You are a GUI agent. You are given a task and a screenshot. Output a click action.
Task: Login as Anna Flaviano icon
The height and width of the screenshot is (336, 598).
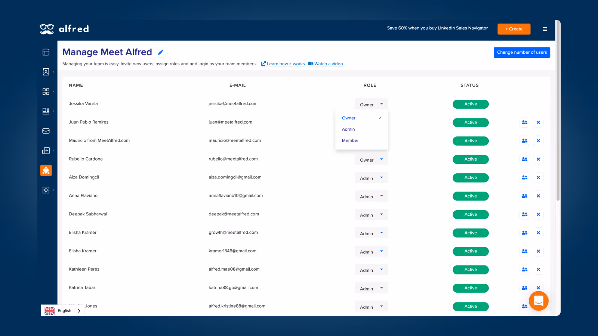tap(525, 196)
